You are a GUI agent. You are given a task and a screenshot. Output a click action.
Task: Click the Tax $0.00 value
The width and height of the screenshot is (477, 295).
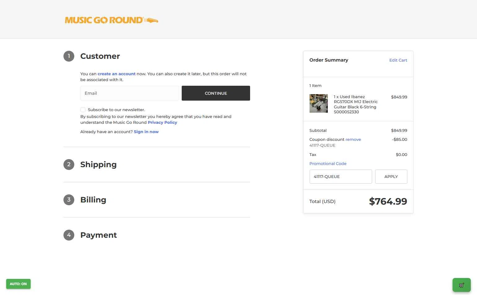401,154
